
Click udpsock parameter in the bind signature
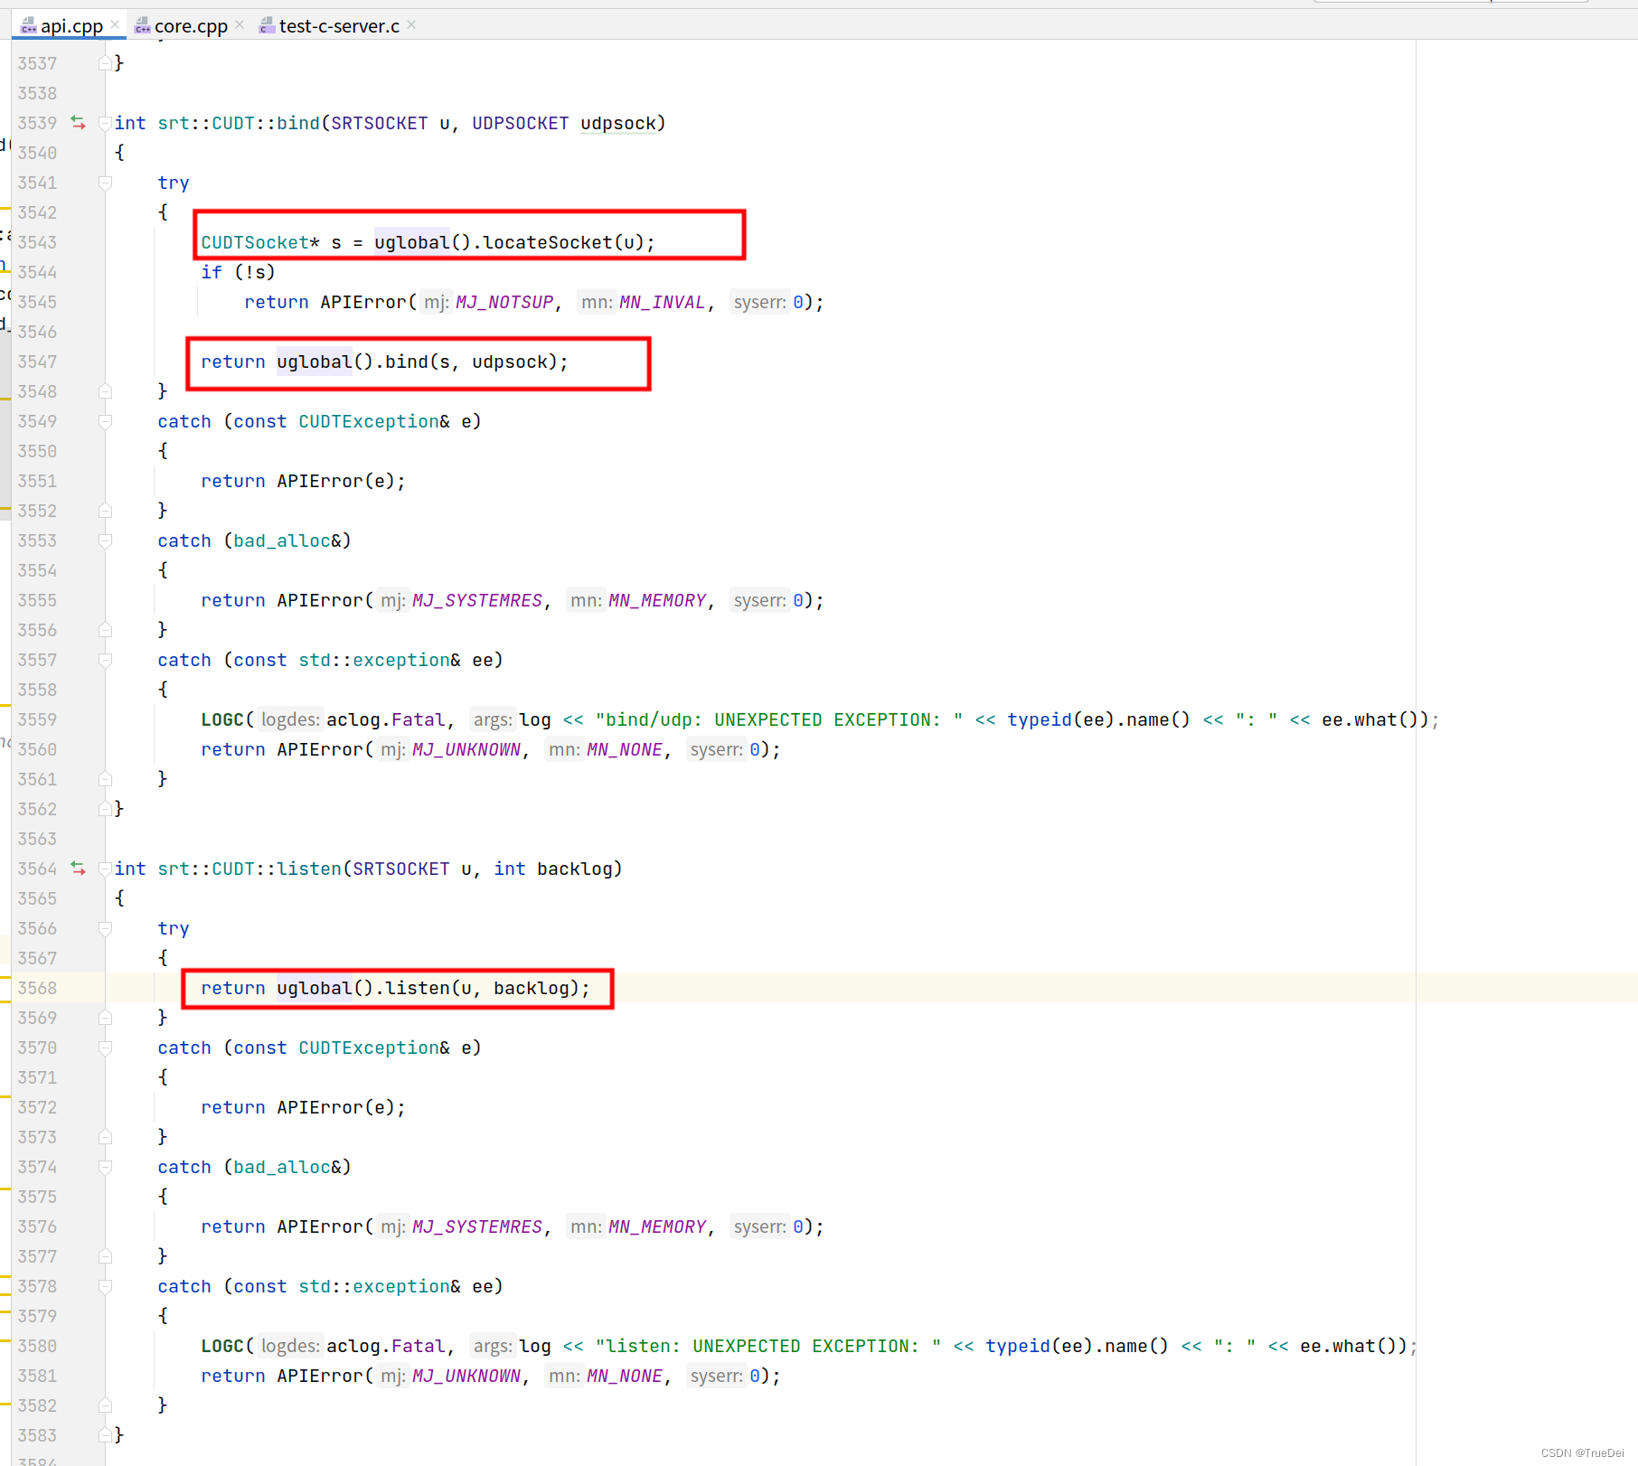click(x=618, y=123)
